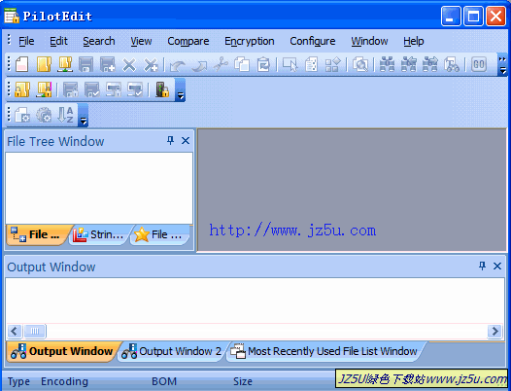Screen dimensions: 511x391
Task: Open an encrypted FTP file via the locked network folder
Action: click(x=44, y=89)
